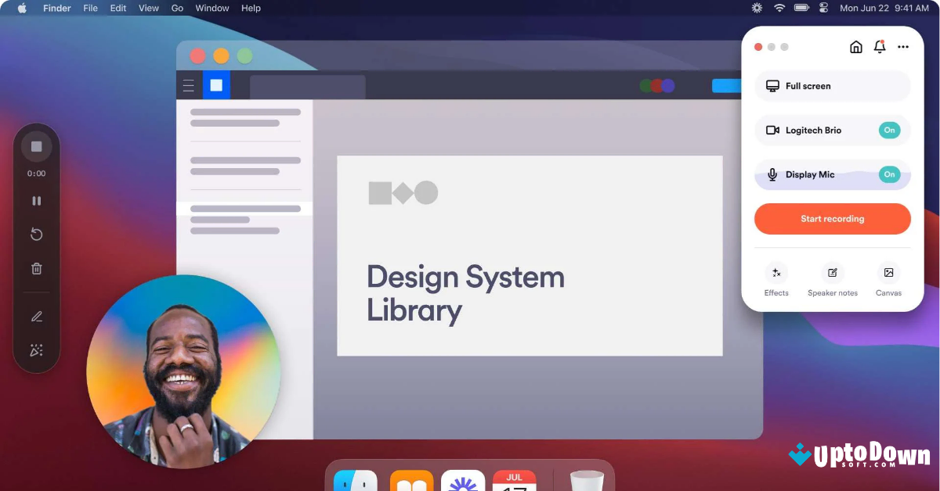
Task: Restart the recording using the circular arrow icon
Action: tap(36, 234)
